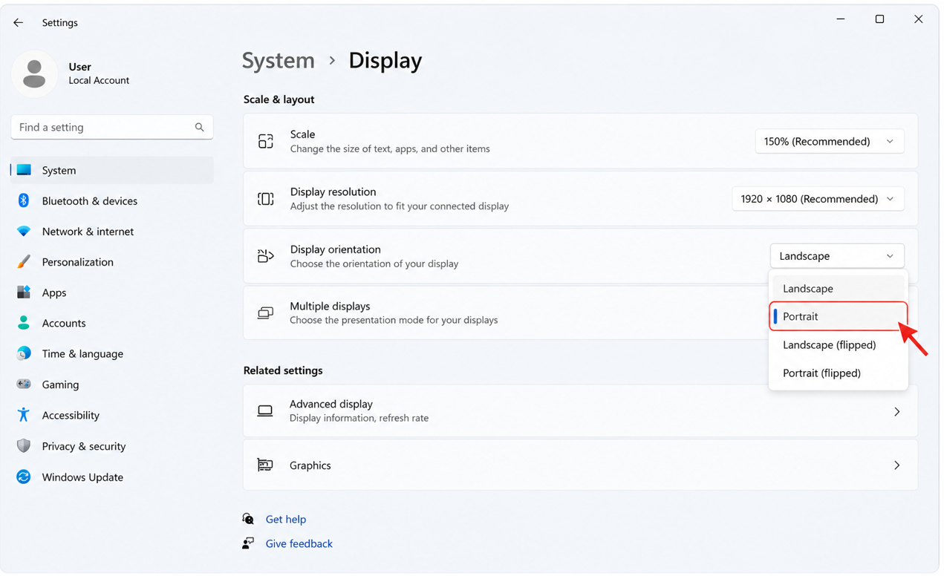This screenshot has width=944, height=576.
Task: Click the Time & language globe icon
Action: (24, 353)
